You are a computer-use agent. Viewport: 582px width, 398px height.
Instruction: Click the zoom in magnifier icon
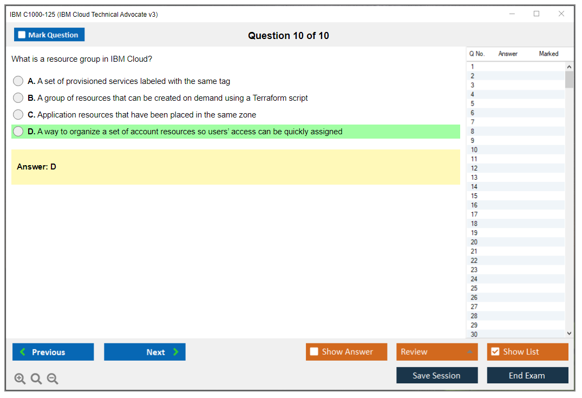click(19, 379)
